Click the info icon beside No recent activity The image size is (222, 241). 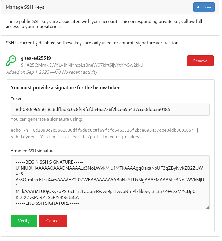pos(58,72)
